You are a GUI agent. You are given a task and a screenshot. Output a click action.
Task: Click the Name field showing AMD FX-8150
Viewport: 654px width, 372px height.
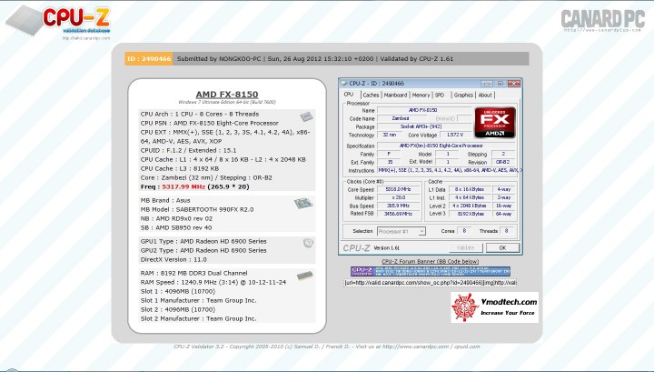424,110
